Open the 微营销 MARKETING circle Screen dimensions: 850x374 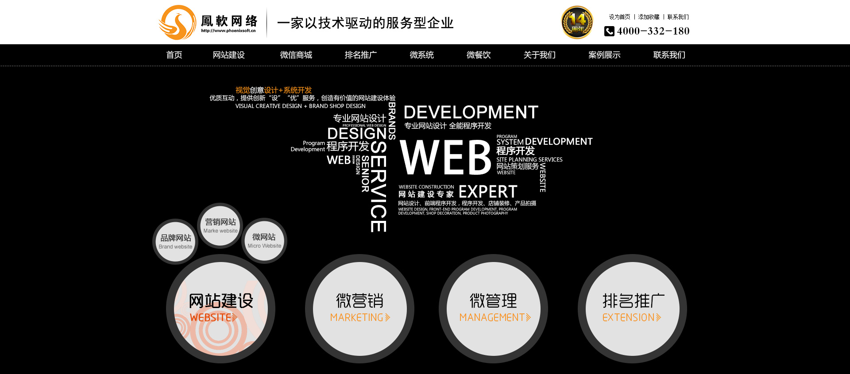pyautogui.click(x=359, y=308)
